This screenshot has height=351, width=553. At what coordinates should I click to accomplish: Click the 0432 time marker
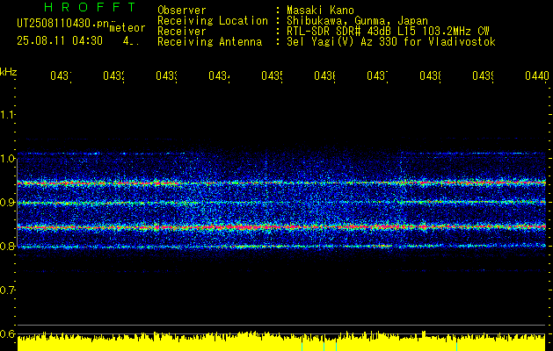(113, 75)
